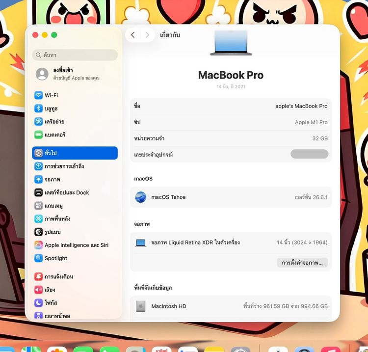The image size is (368, 352).
Task: Click the ค้นหา search field
Action: pyautogui.click(x=75, y=55)
